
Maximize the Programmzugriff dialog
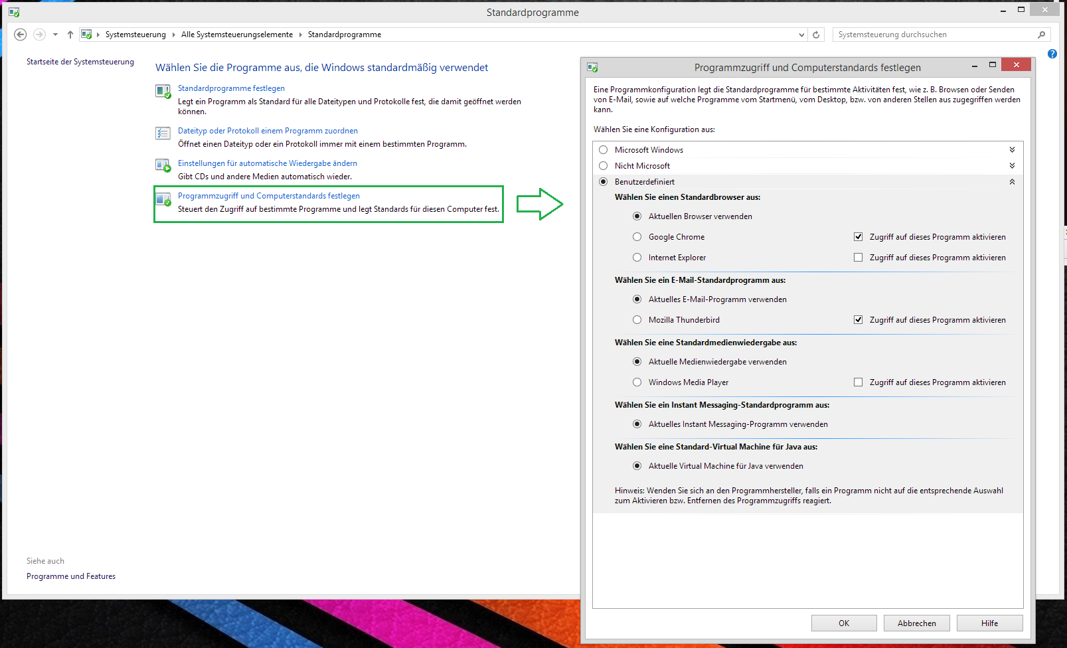993,65
